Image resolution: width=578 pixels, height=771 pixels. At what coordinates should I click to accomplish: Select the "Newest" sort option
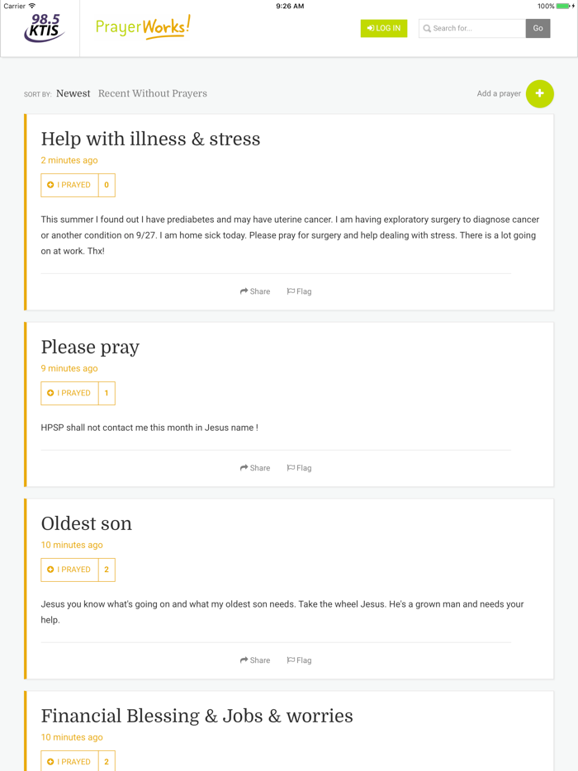click(x=73, y=93)
